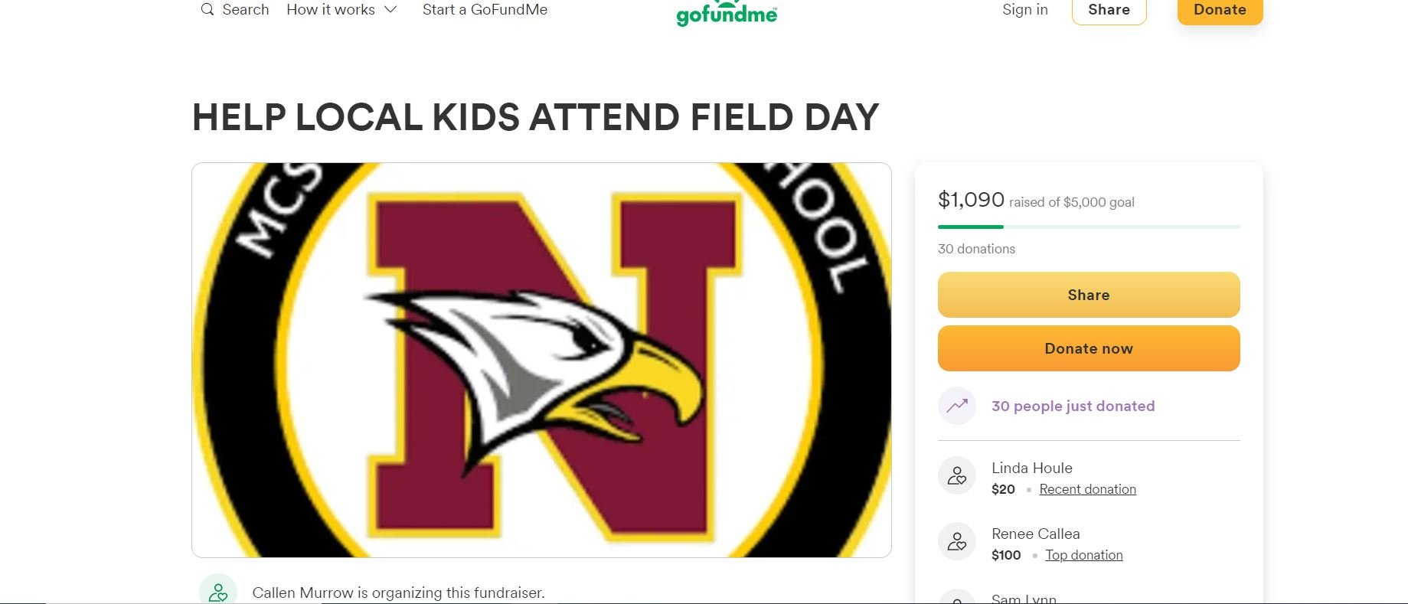Image resolution: width=1408 pixels, height=604 pixels.
Task: Click the school eagle logo image
Action: (x=541, y=360)
